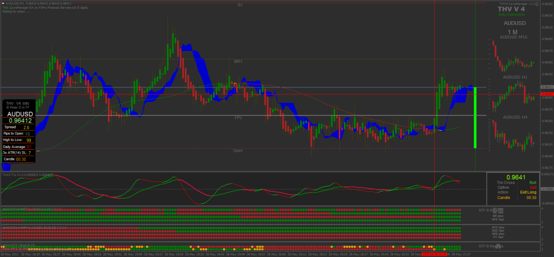The height and width of the screenshot is (257, 554).
Task: Click the R1 pivot level label
Action: (240, 5)
